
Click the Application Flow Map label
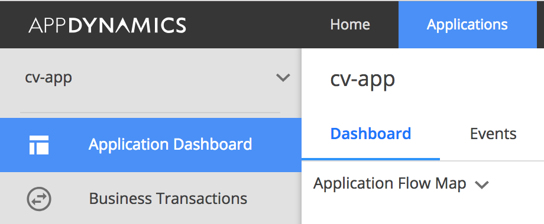point(390,183)
